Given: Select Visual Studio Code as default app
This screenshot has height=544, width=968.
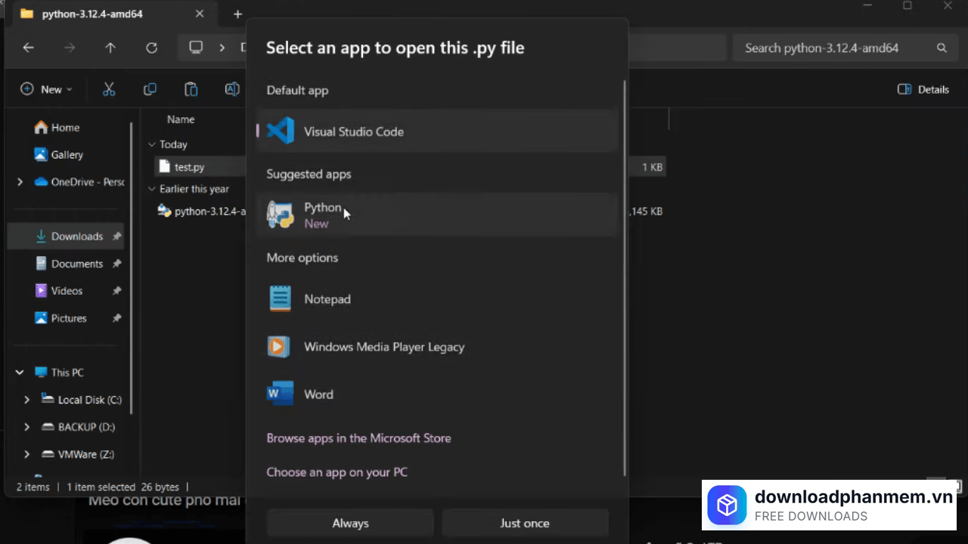Looking at the screenshot, I should (437, 131).
